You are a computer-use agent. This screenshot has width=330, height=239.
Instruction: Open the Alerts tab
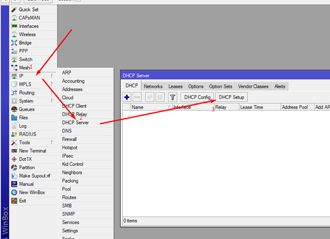coord(280,86)
